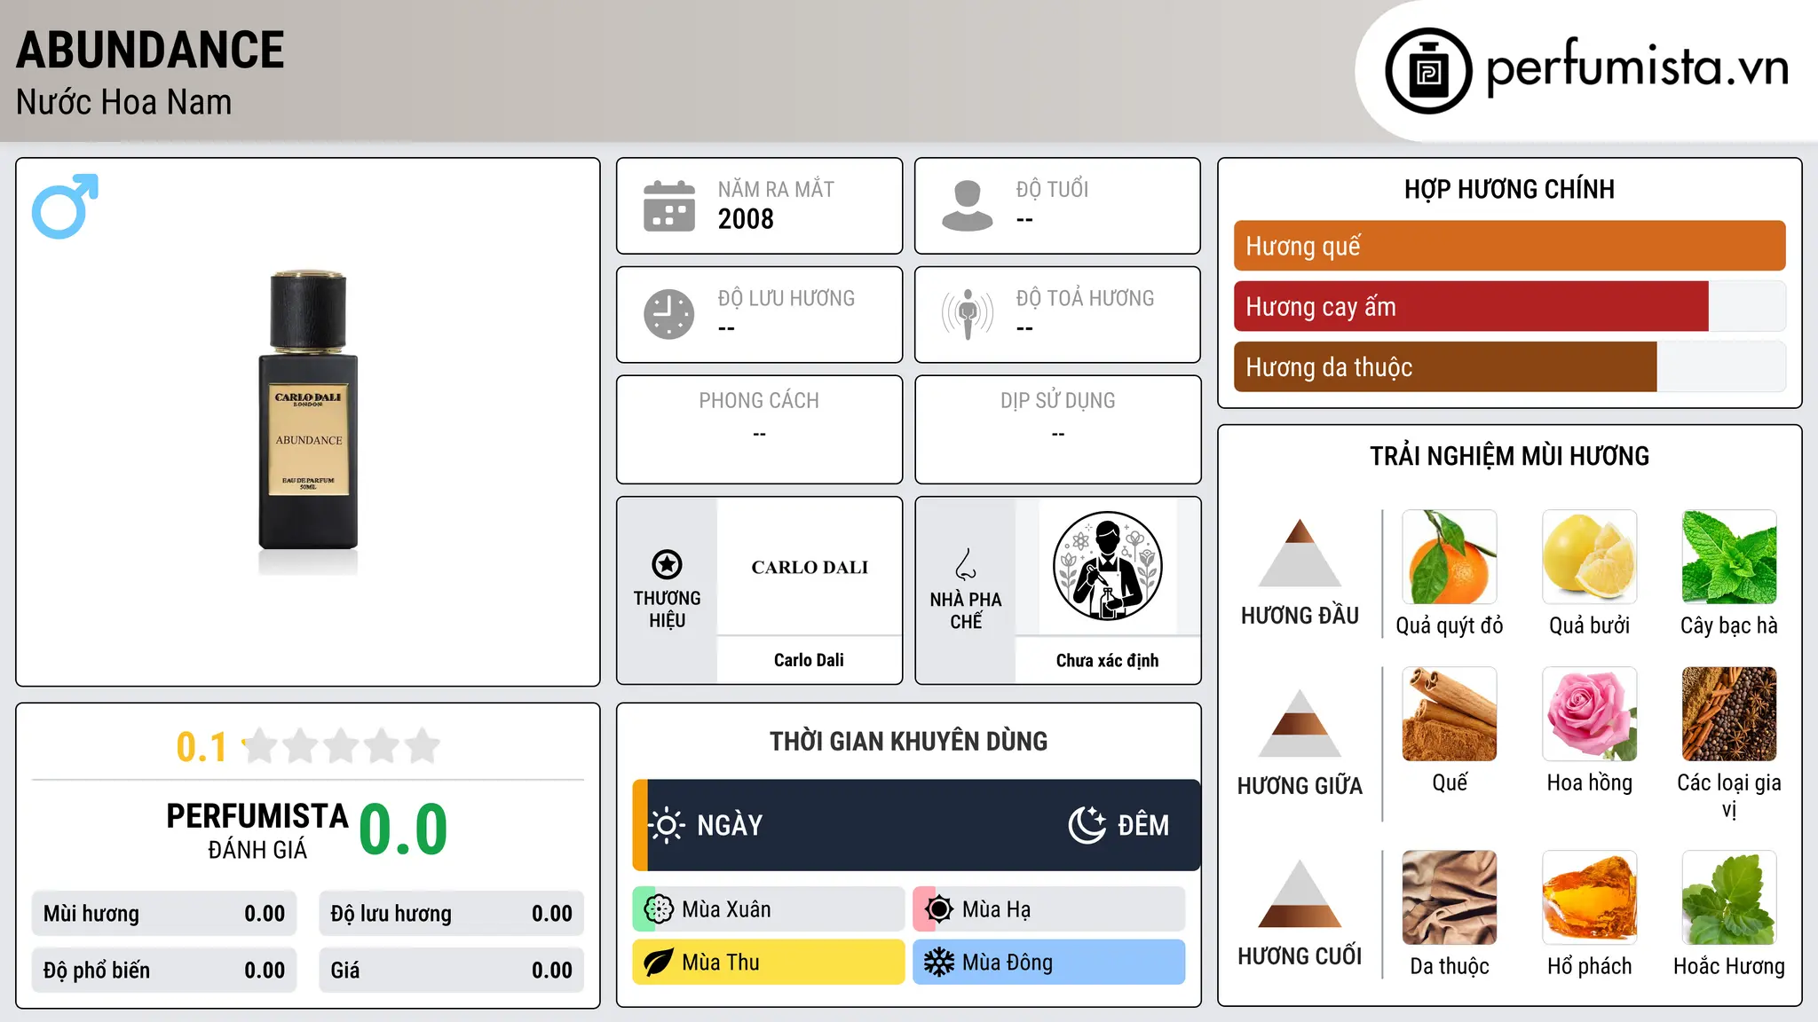The width and height of the screenshot is (1818, 1022).
Task: Open the Carlo Dali brand name link
Action: (809, 660)
